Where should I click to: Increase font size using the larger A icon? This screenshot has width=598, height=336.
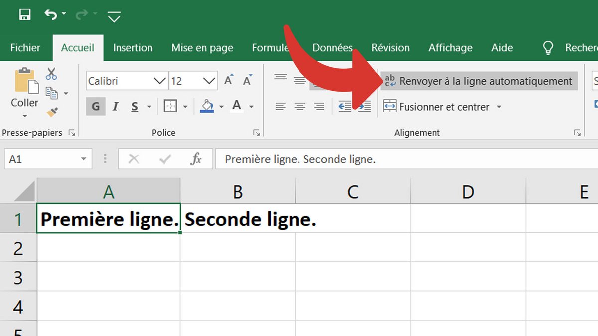228,79
